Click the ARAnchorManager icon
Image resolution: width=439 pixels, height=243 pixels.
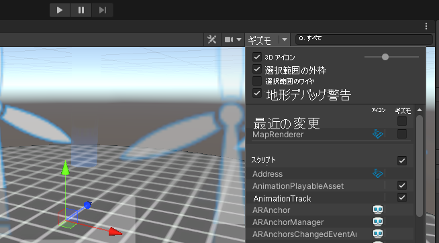click(x=378, y=222)
